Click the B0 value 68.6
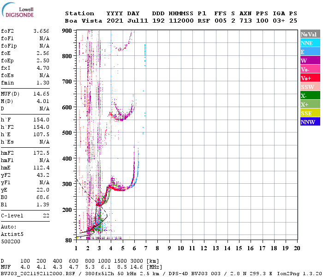Image resolution: width=323 pixels, height=277 pixels. point(43,197)
